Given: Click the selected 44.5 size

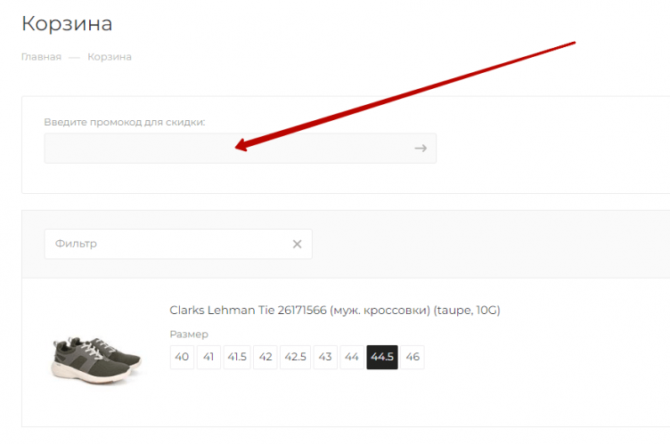Looking at the screenshot, I should [x=381, y=357].
